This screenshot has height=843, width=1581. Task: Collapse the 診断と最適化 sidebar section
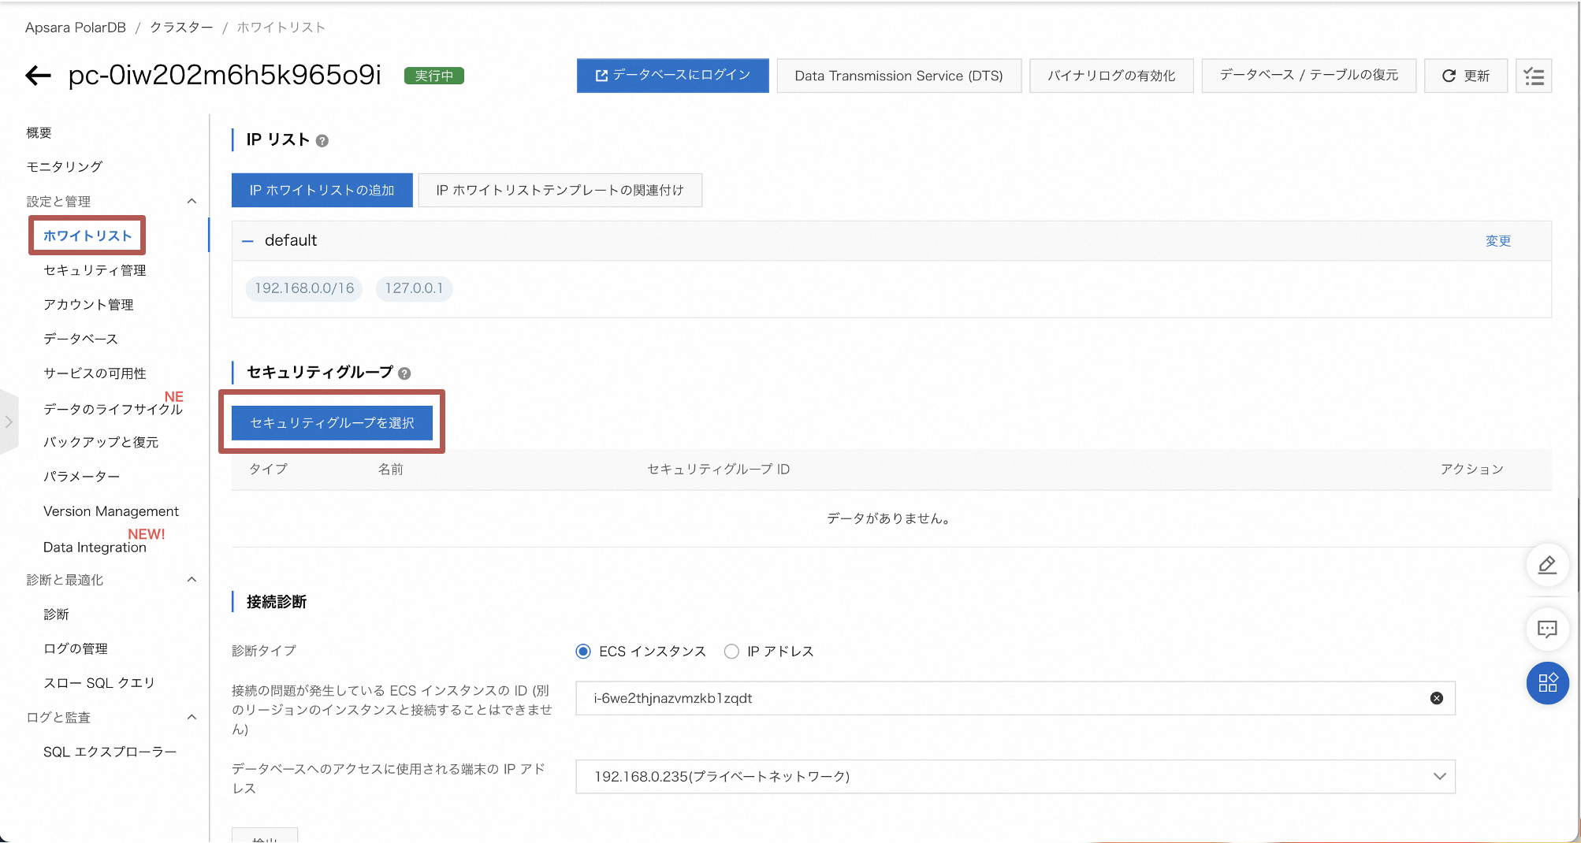(x=192, y=580)
